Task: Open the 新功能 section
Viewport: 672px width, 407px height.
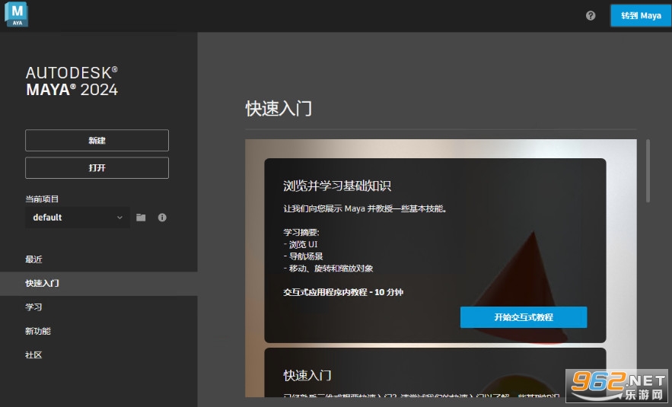Action: (38, 331)
